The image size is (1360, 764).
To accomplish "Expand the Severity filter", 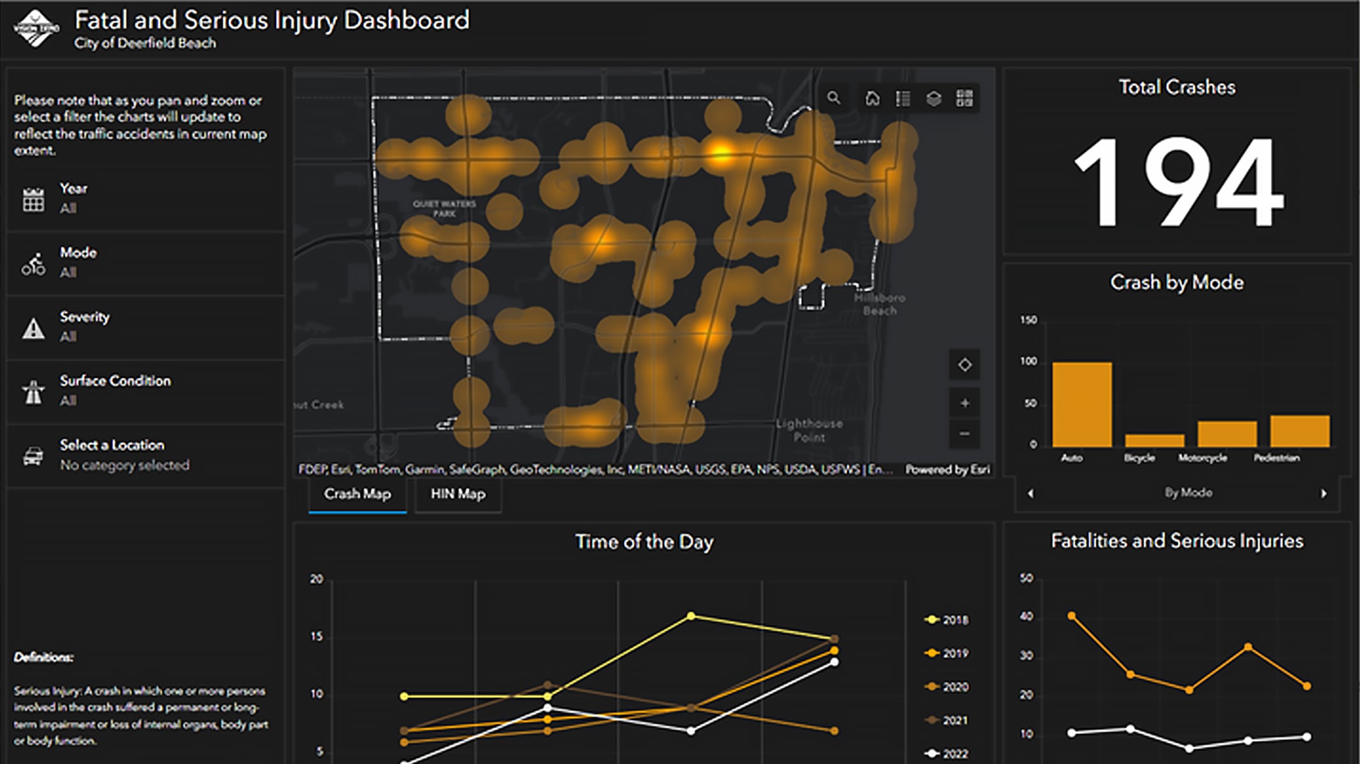I will click(145, 327).
